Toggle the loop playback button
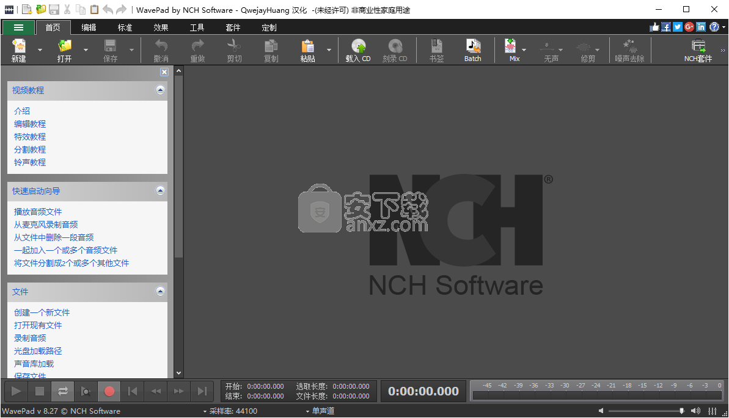 pyautogui.click(x=63, y=391)
